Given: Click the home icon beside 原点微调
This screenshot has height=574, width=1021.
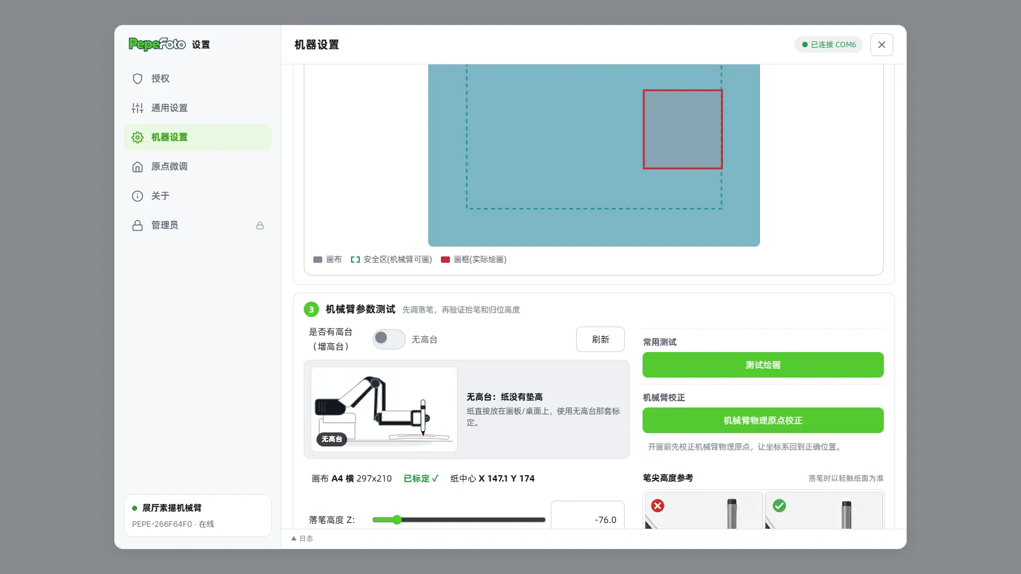Looking at the screenshot, I should [x=137, y=166].
